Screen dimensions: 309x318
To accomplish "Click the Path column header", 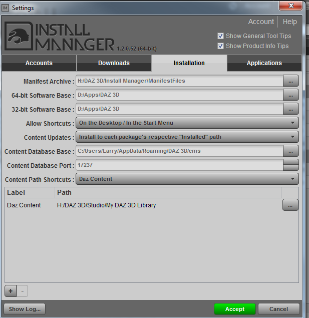I will (168, 192).
